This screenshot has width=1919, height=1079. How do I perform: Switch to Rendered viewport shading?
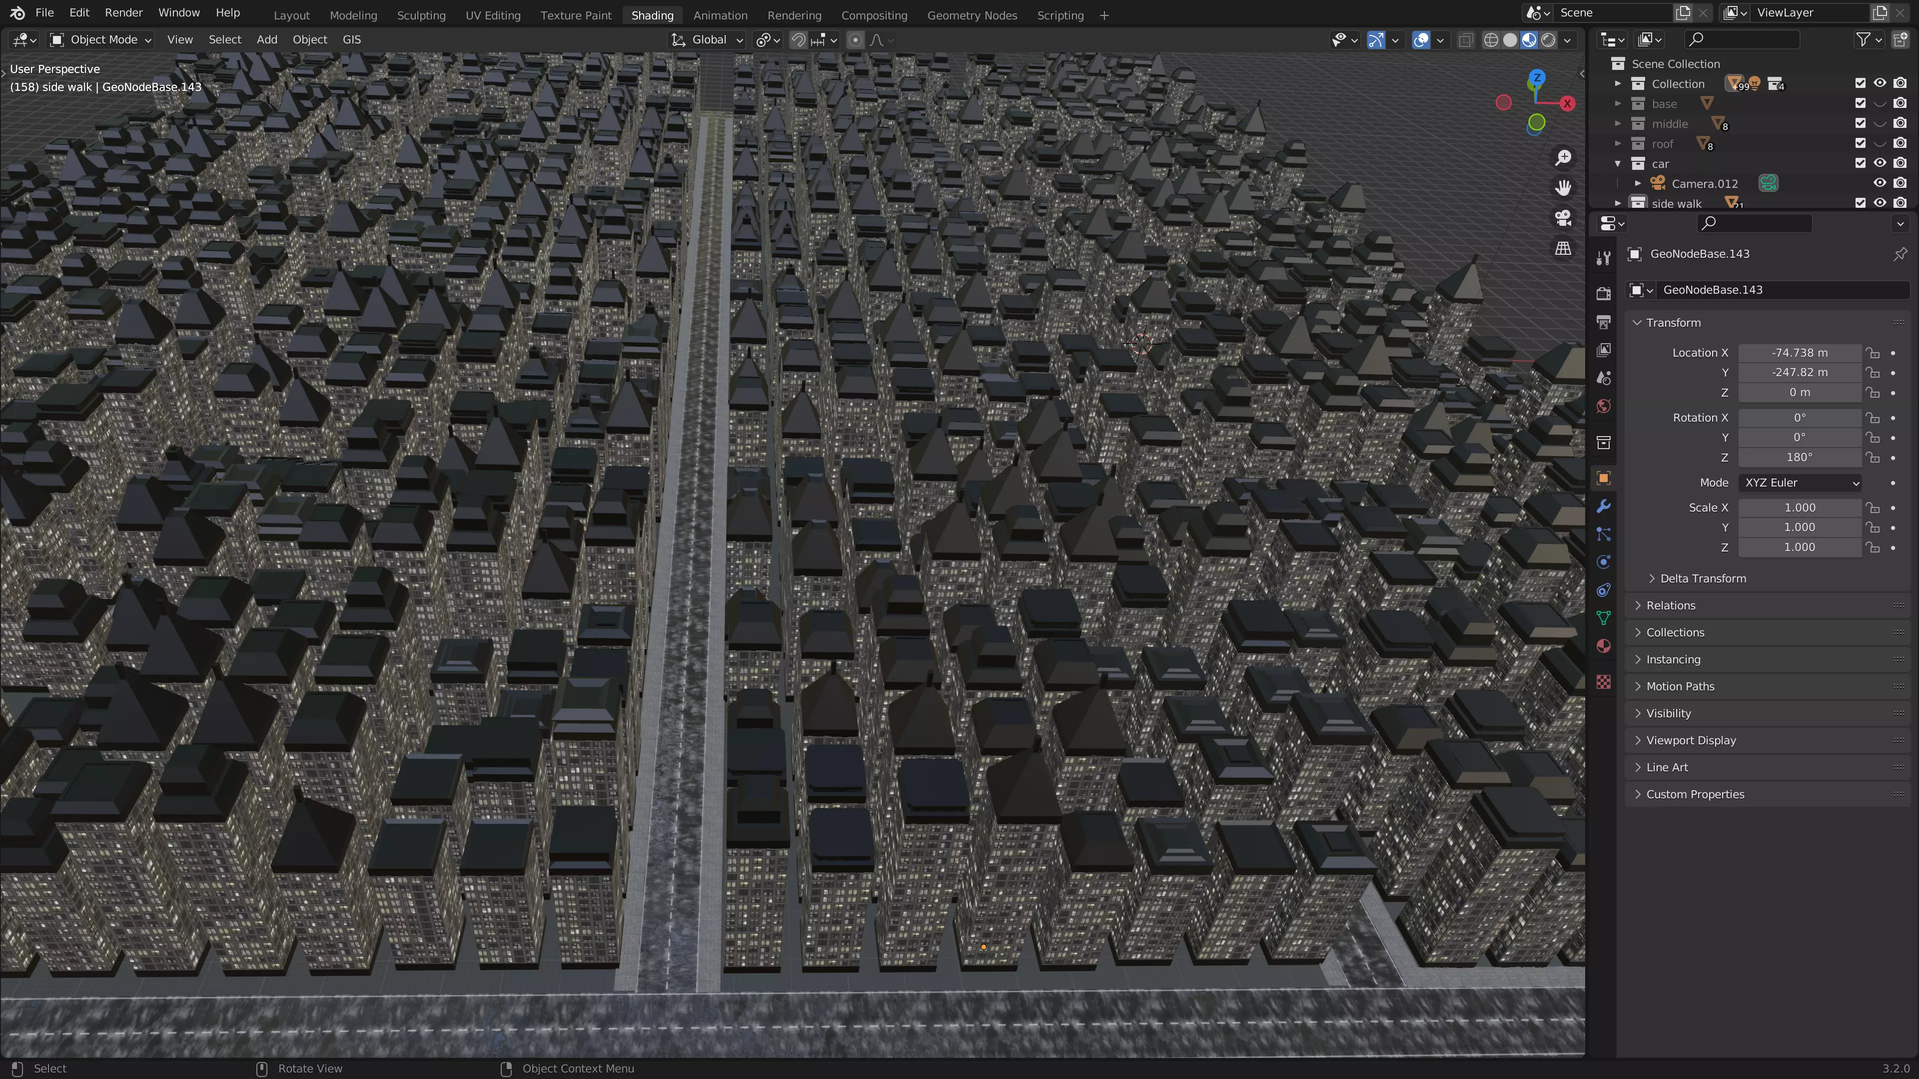[x=1549, y=40]
